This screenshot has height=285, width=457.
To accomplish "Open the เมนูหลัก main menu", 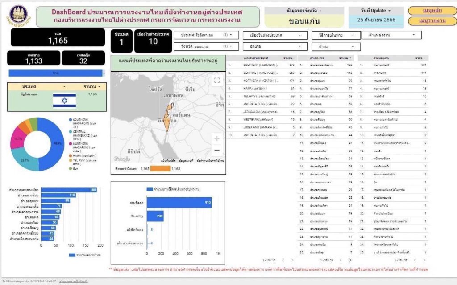I will click(433, 10).
